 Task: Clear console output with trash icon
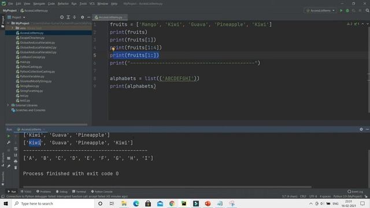pos(16,168)
